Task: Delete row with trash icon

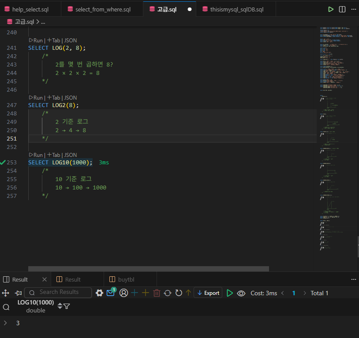Action: click(157, 293)
